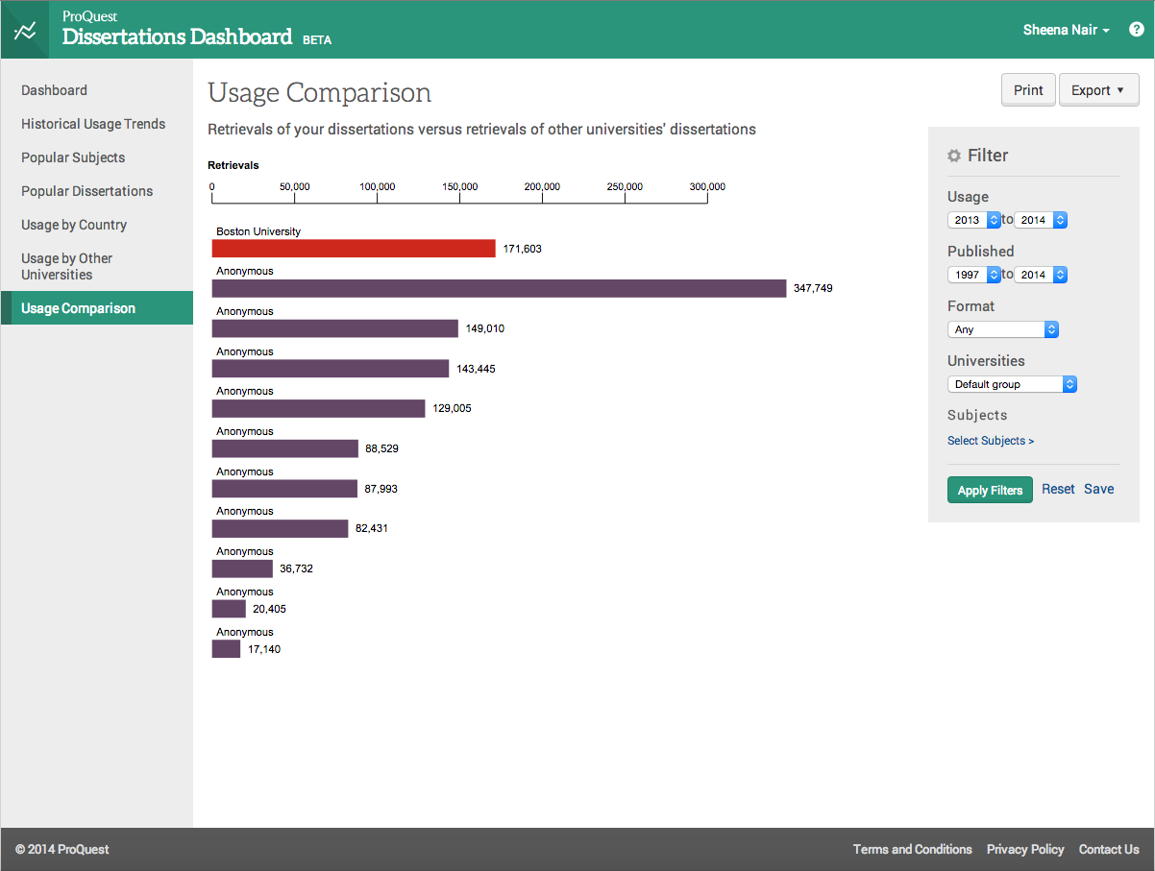The height and width of the screenshot is (871, 1155).
Task: Open the Sheena Nair user menu
Action: [x=1066, y=30]
